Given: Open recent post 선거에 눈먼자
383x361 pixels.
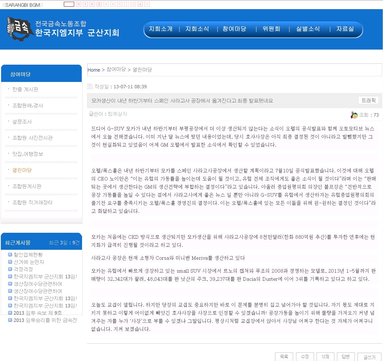Looking at the screenshot, I should tap(29, 262).
